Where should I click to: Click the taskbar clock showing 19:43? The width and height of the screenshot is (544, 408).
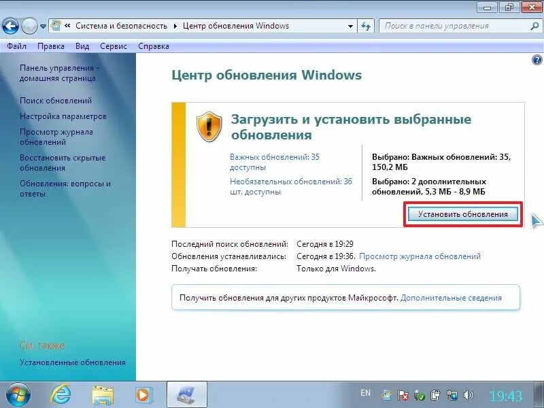[505, 396]
